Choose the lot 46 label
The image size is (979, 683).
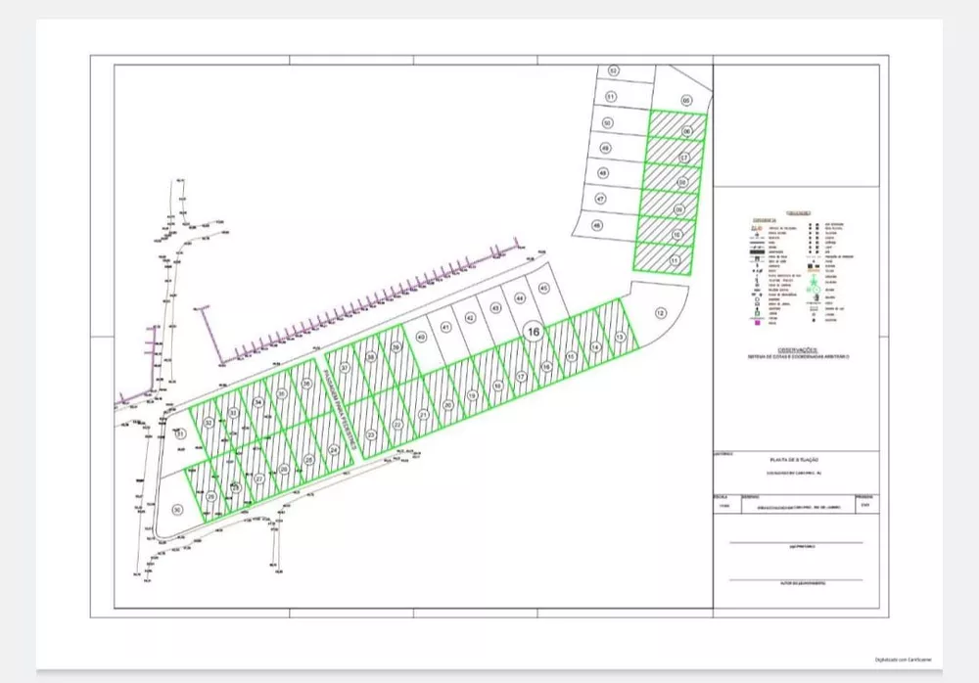(x=597, y=225)
